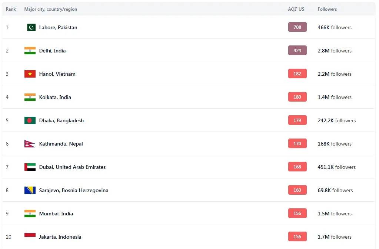
Task: Click the Vietnam flag icon
Action: [30, 74]
